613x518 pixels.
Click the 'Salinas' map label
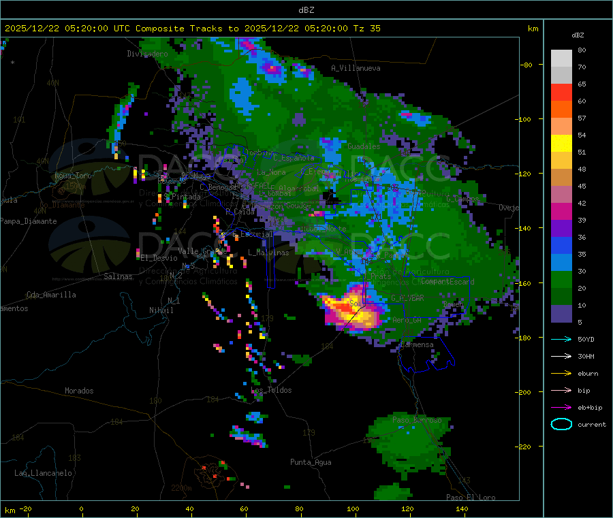[118, 276]
